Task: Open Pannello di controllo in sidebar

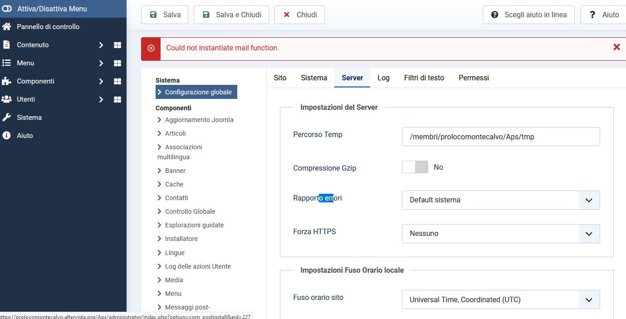Action: [x=48, y=27]
